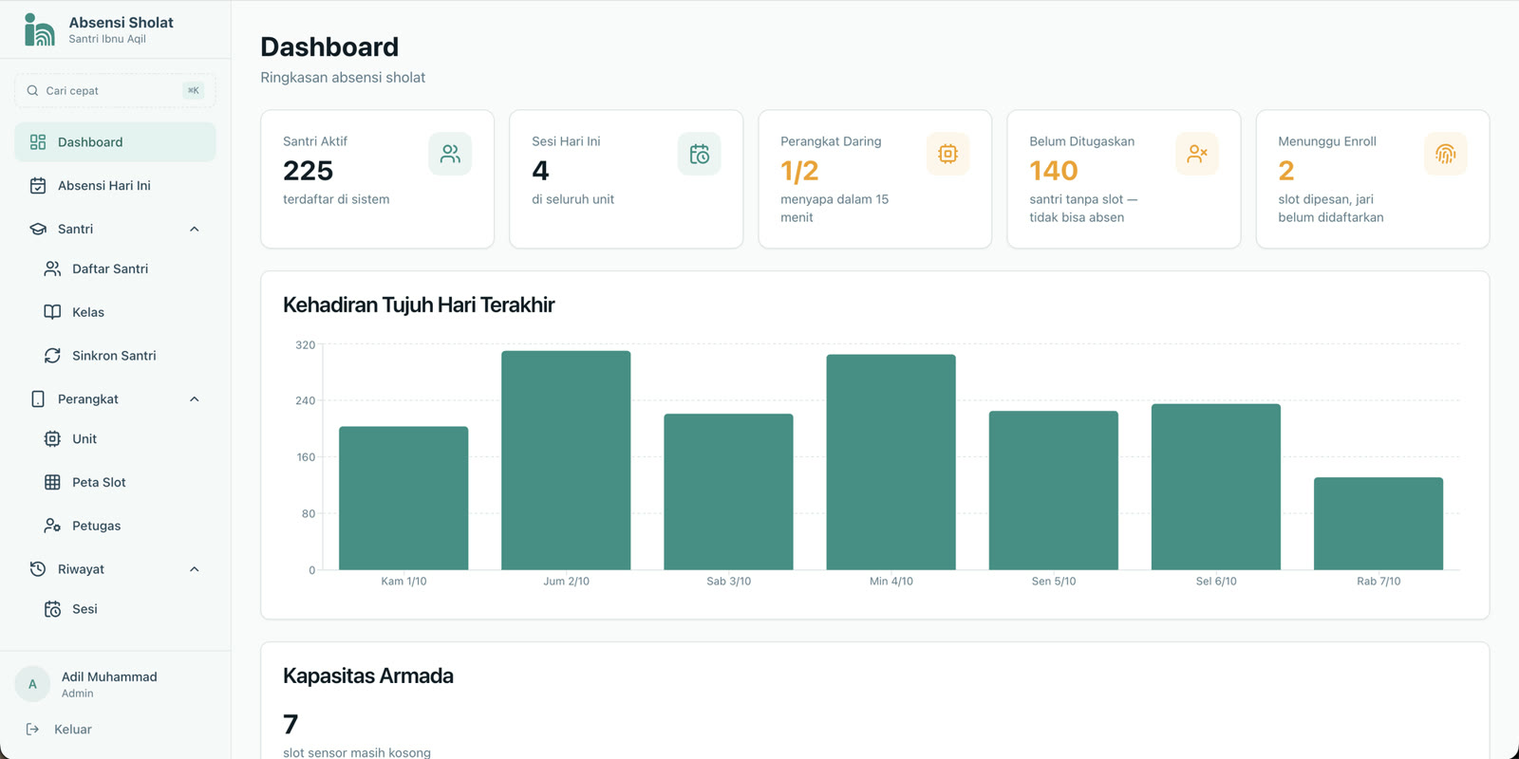Click the Perangkat Daring chip icon
1519x759 pixels.
[947, 154]
